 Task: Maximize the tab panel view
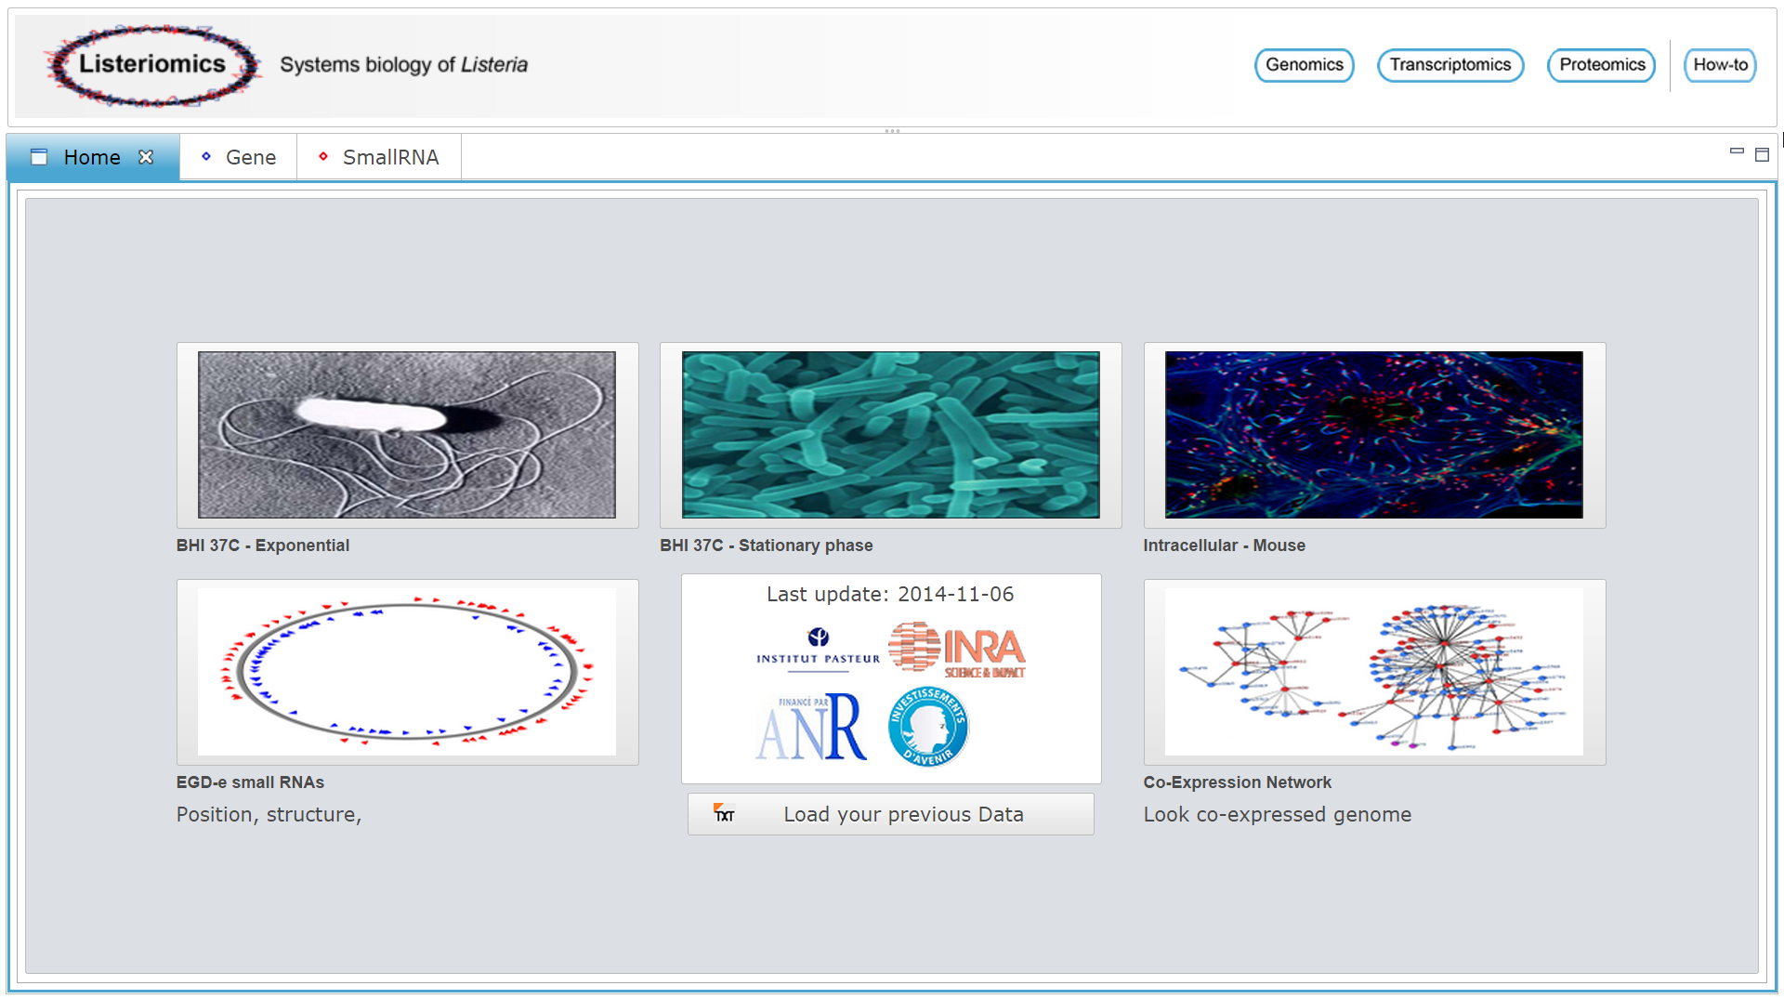(x=1762, y=155)
